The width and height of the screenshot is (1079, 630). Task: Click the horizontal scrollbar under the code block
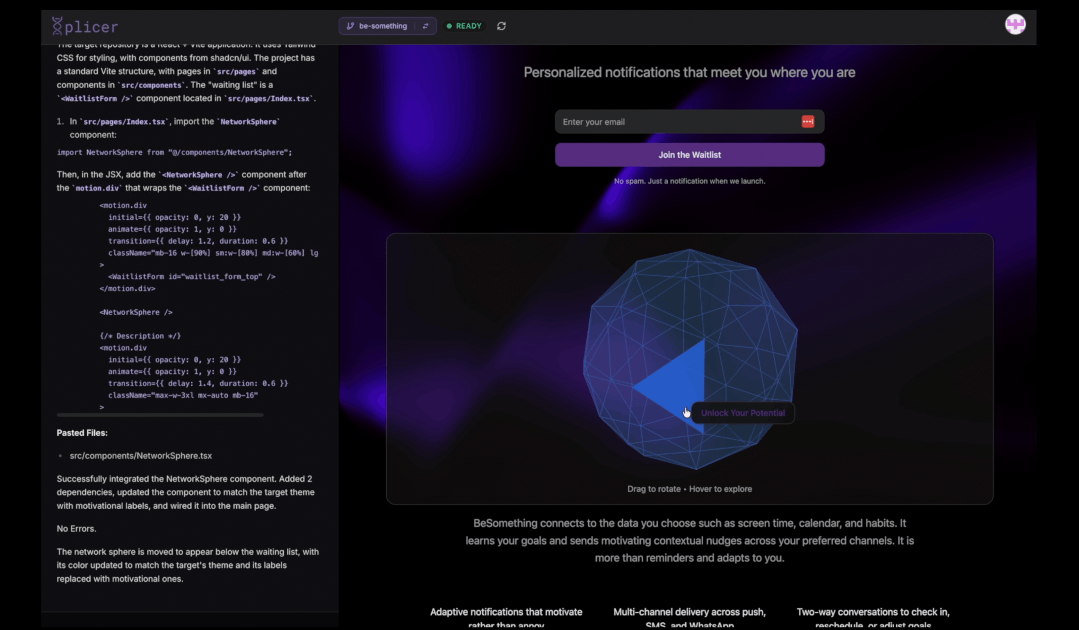coord(160,415)
